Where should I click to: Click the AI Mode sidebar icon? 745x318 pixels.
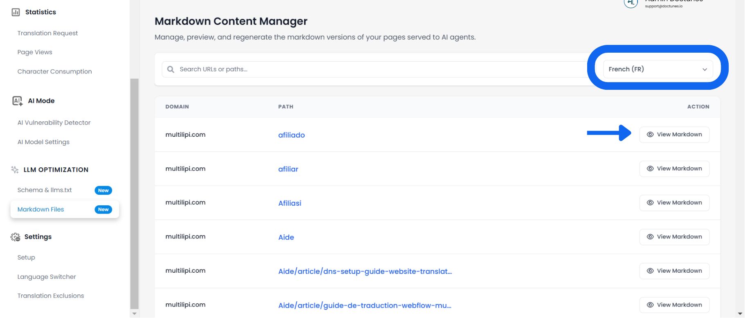pyautogui.click(x=17, y=101)
